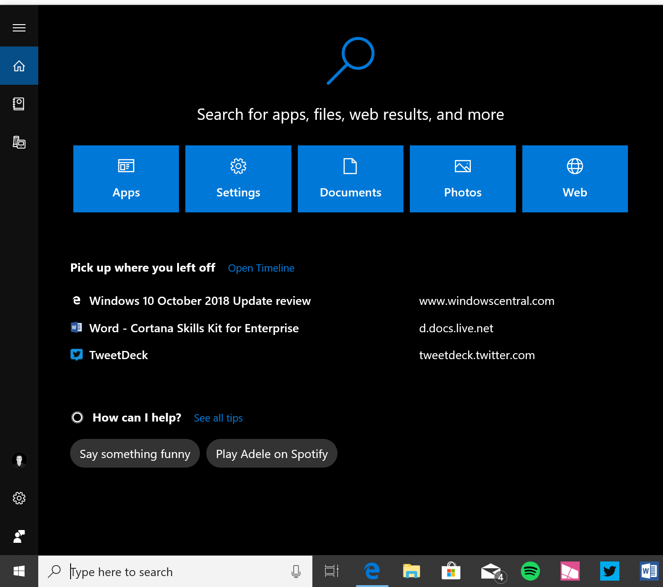
Task: Open the Devices icon in sidebar
Action: 19,142
